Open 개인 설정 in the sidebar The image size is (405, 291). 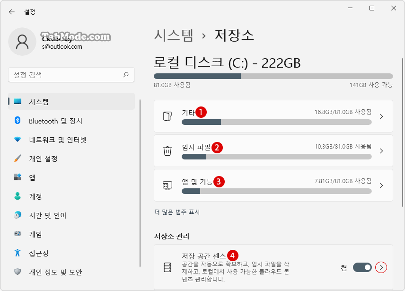point(71,159)
